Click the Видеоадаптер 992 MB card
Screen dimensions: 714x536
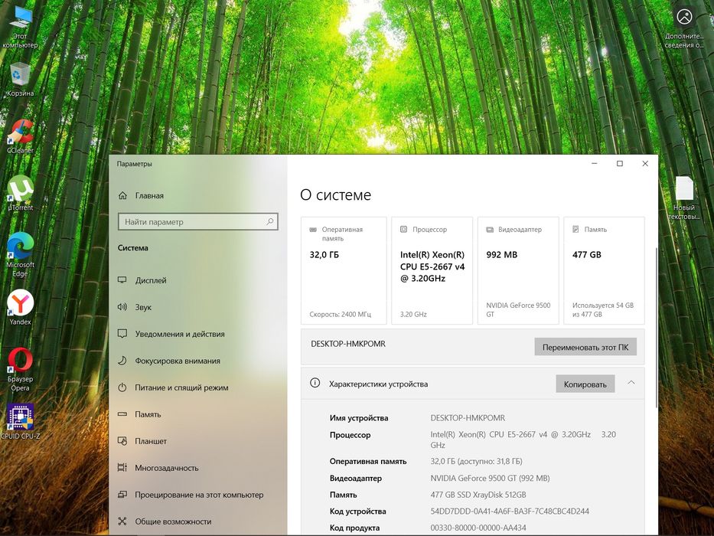click(x=518, y=271)
